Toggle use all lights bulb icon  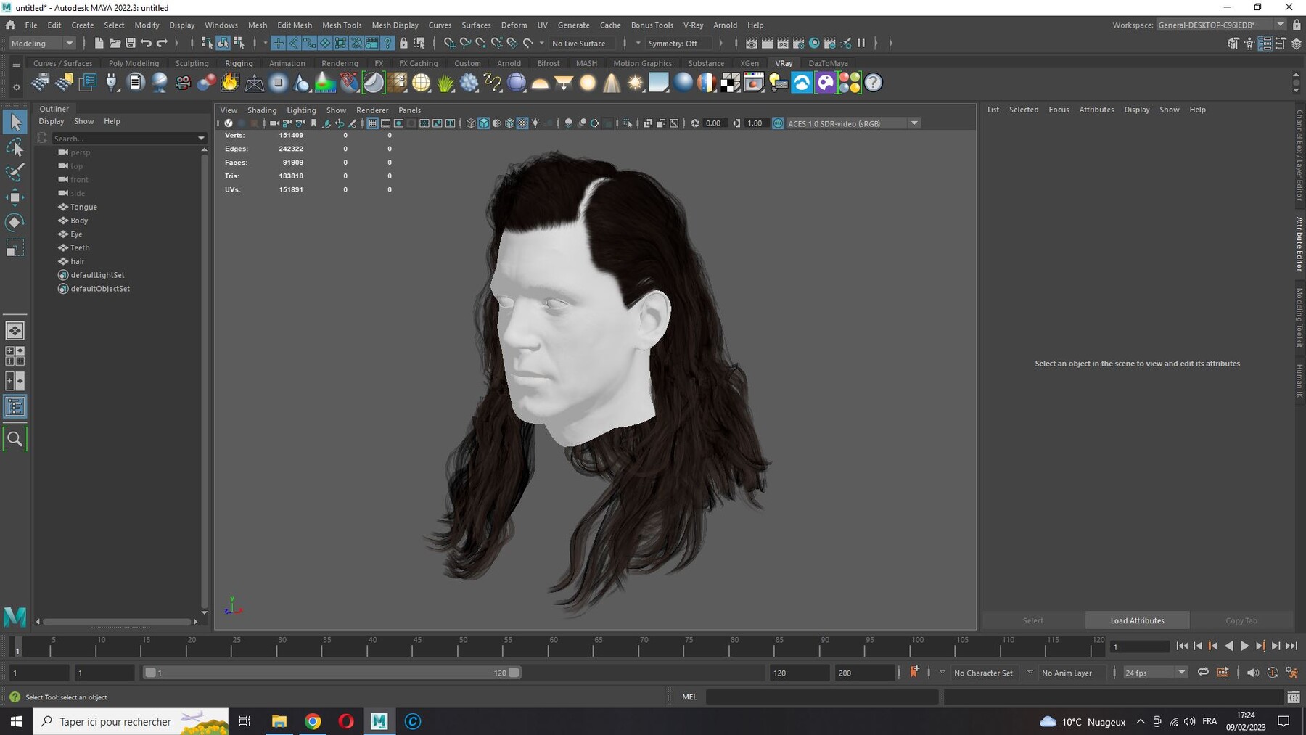coord(535,123)
